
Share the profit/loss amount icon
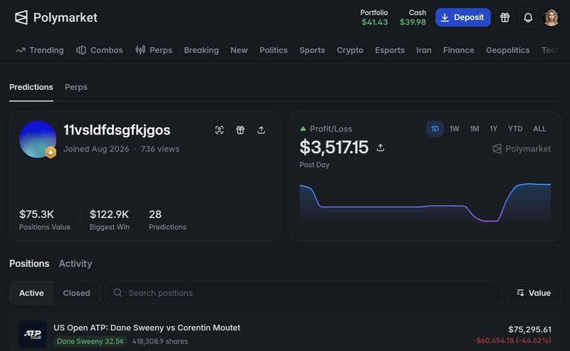coord(380,148)
